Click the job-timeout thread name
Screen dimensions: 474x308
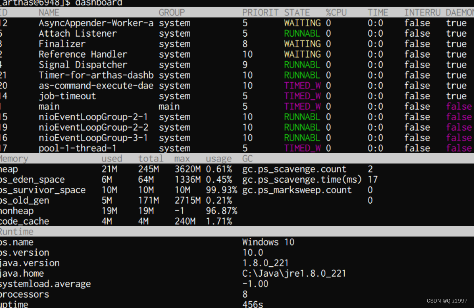(x=67, y=96)
